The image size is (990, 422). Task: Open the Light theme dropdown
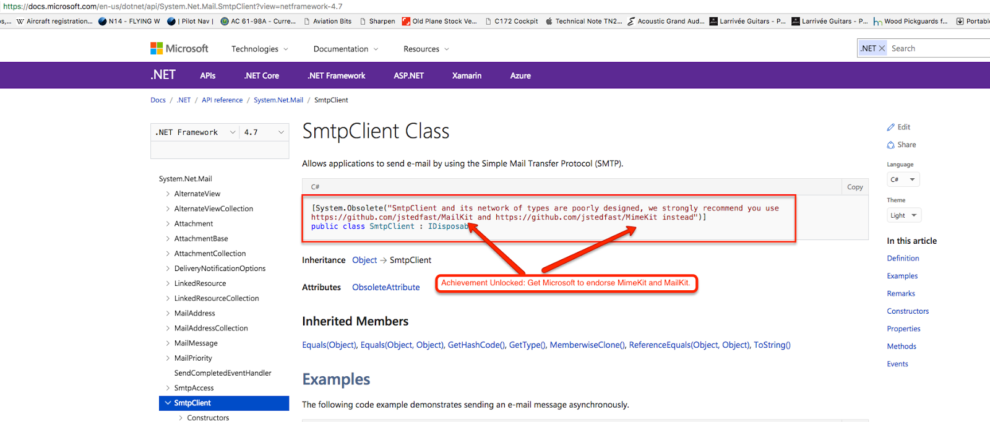(904, 215)
